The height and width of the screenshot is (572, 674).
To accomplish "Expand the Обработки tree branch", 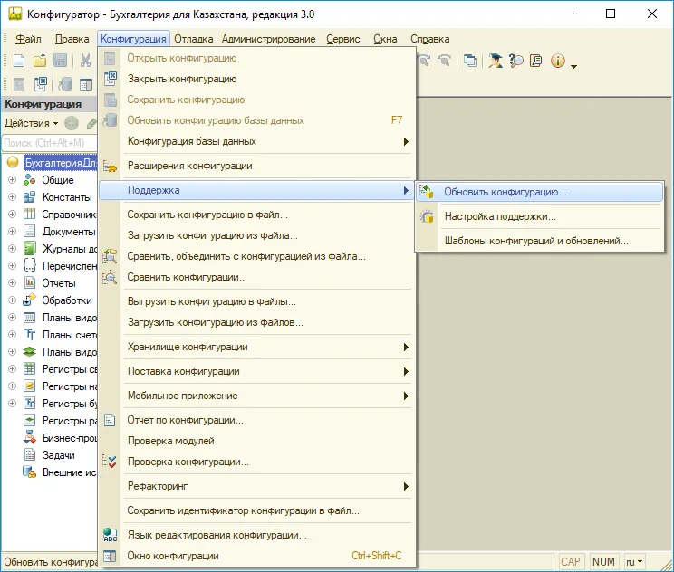I will coord(13,300).
